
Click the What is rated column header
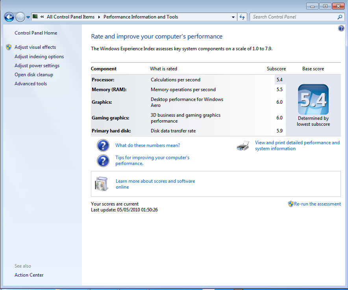pyautogui.click(x=164, y=69)
